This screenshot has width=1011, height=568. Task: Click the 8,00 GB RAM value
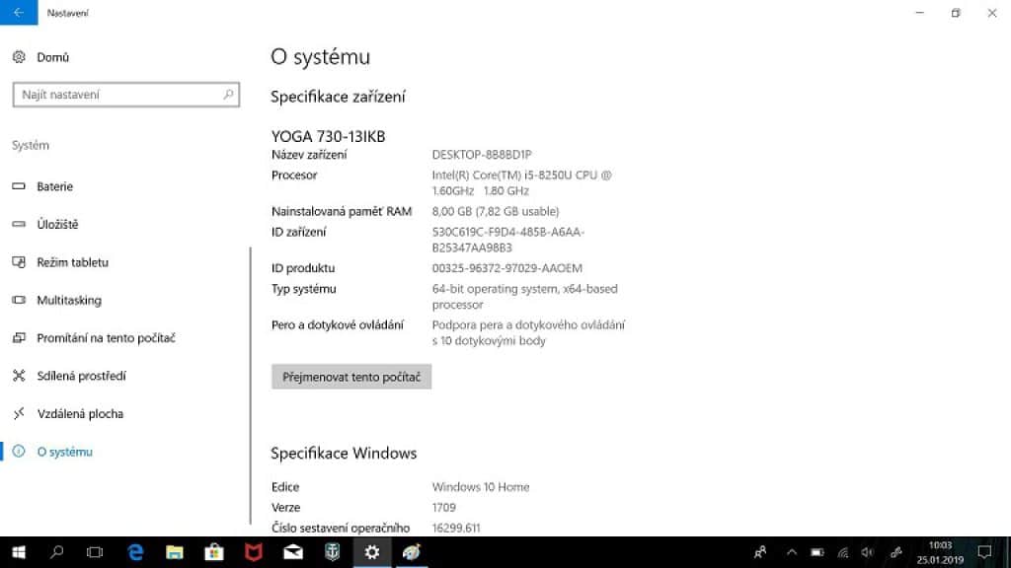pos(496,211)
